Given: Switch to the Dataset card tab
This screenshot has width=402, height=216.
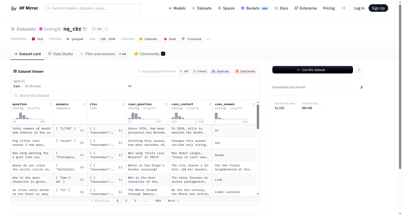Looking at the screenshot, I should click(x=27, y=54).
